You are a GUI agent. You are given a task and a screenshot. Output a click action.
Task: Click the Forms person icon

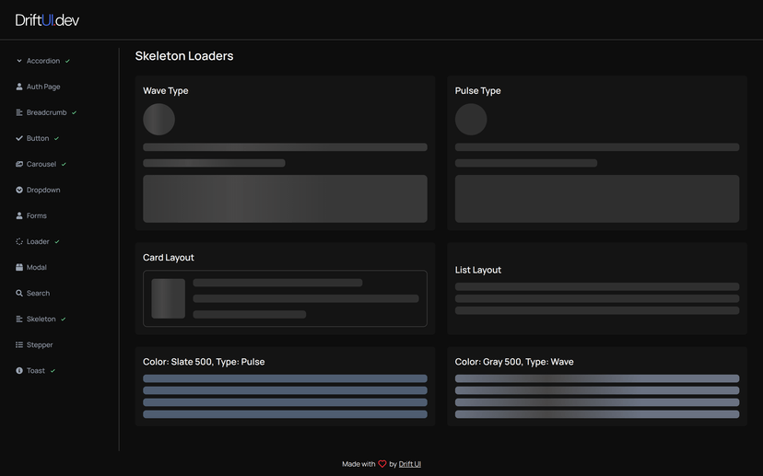click(x=19, y=215)
